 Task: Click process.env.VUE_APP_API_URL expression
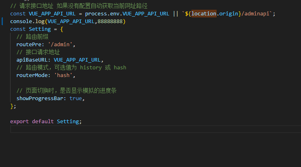127,14
